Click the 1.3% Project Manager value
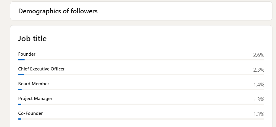Viewport: 276px width, 127px height. [x=258, y=99]
